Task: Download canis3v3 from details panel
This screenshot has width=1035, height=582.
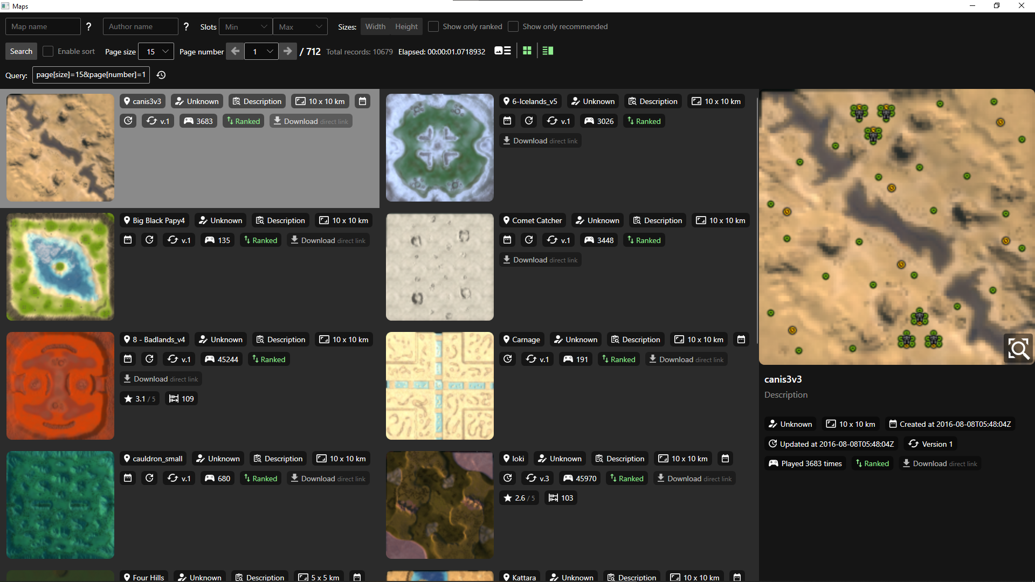Action: tap(940, 463)
